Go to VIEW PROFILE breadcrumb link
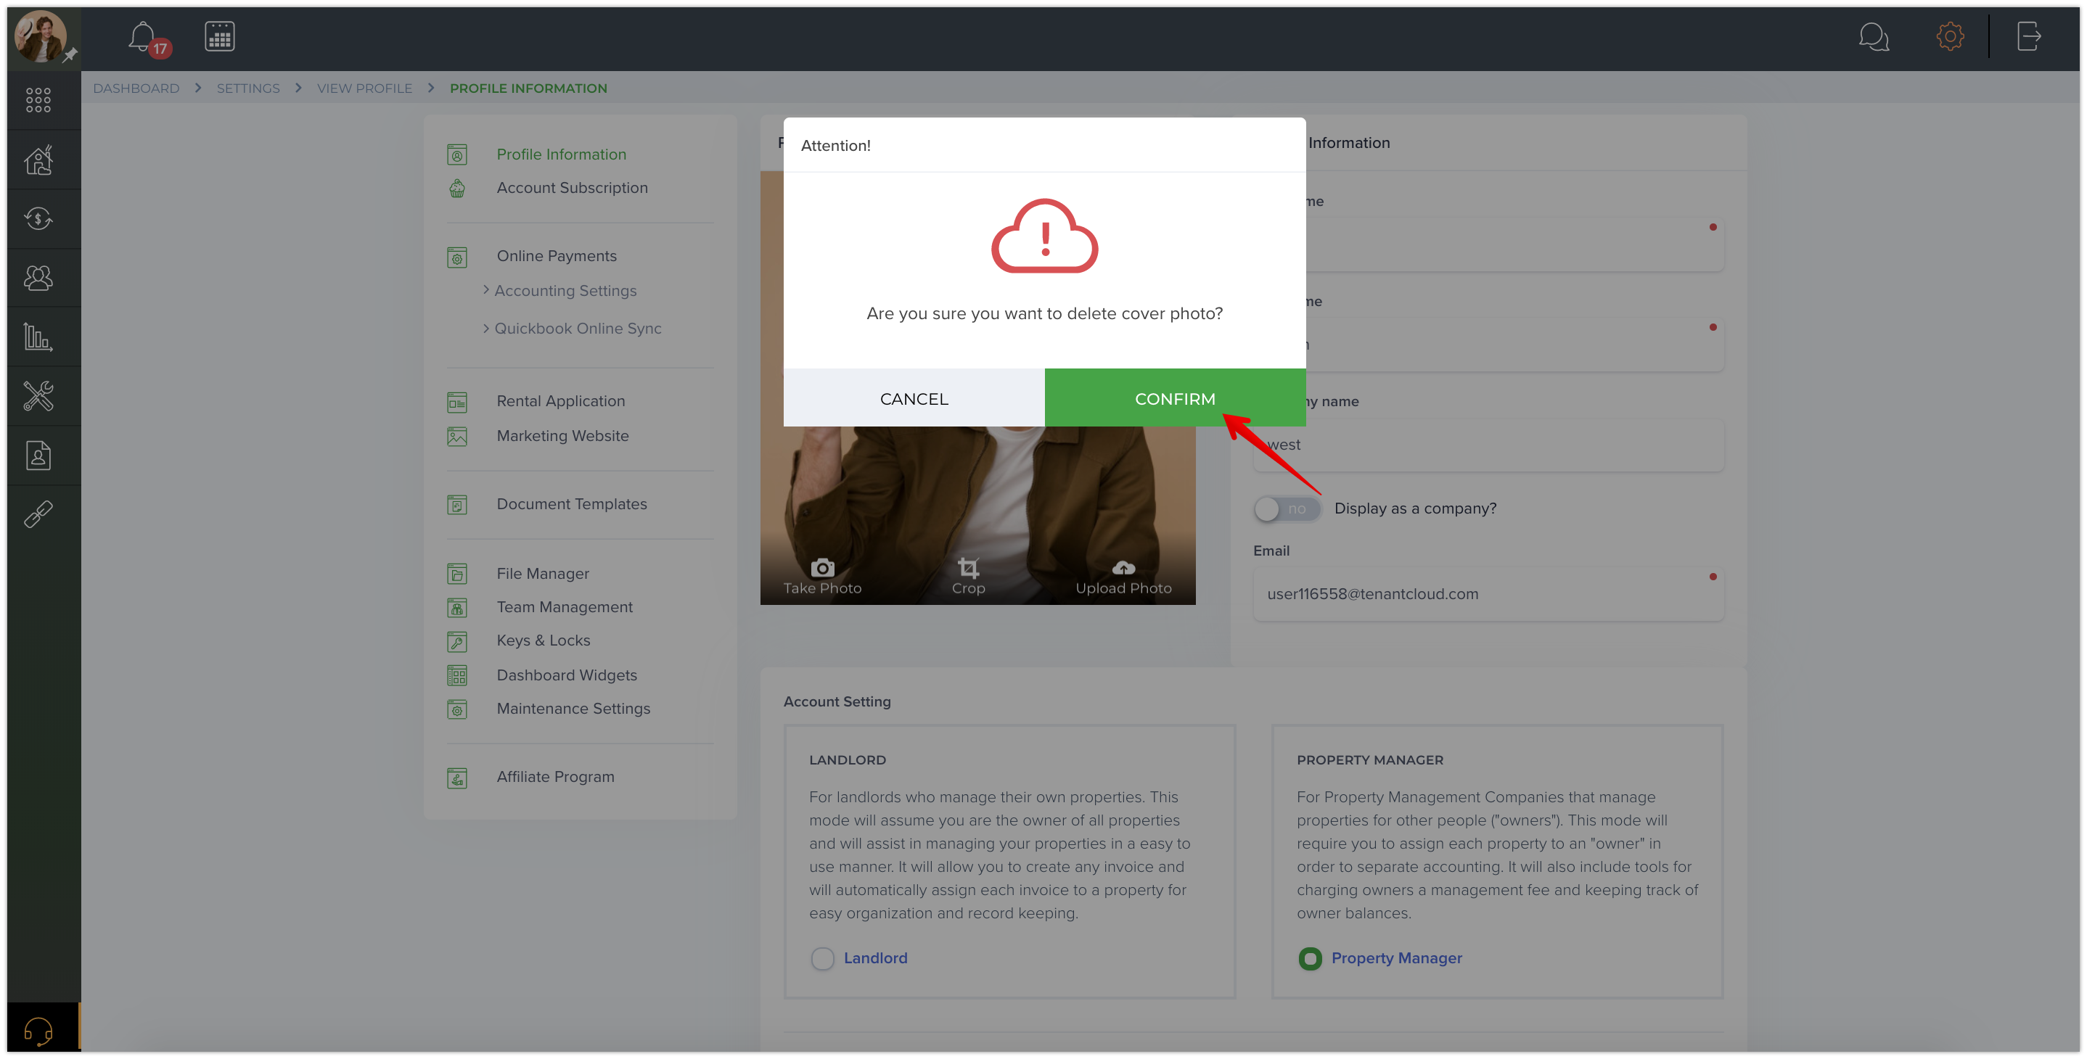 pos(364,88)
